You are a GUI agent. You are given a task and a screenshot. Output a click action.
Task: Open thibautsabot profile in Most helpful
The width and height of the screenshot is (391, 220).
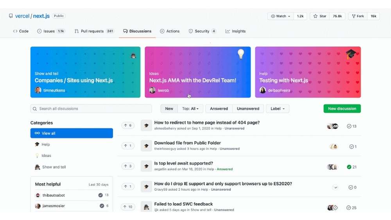coord(53,195)
